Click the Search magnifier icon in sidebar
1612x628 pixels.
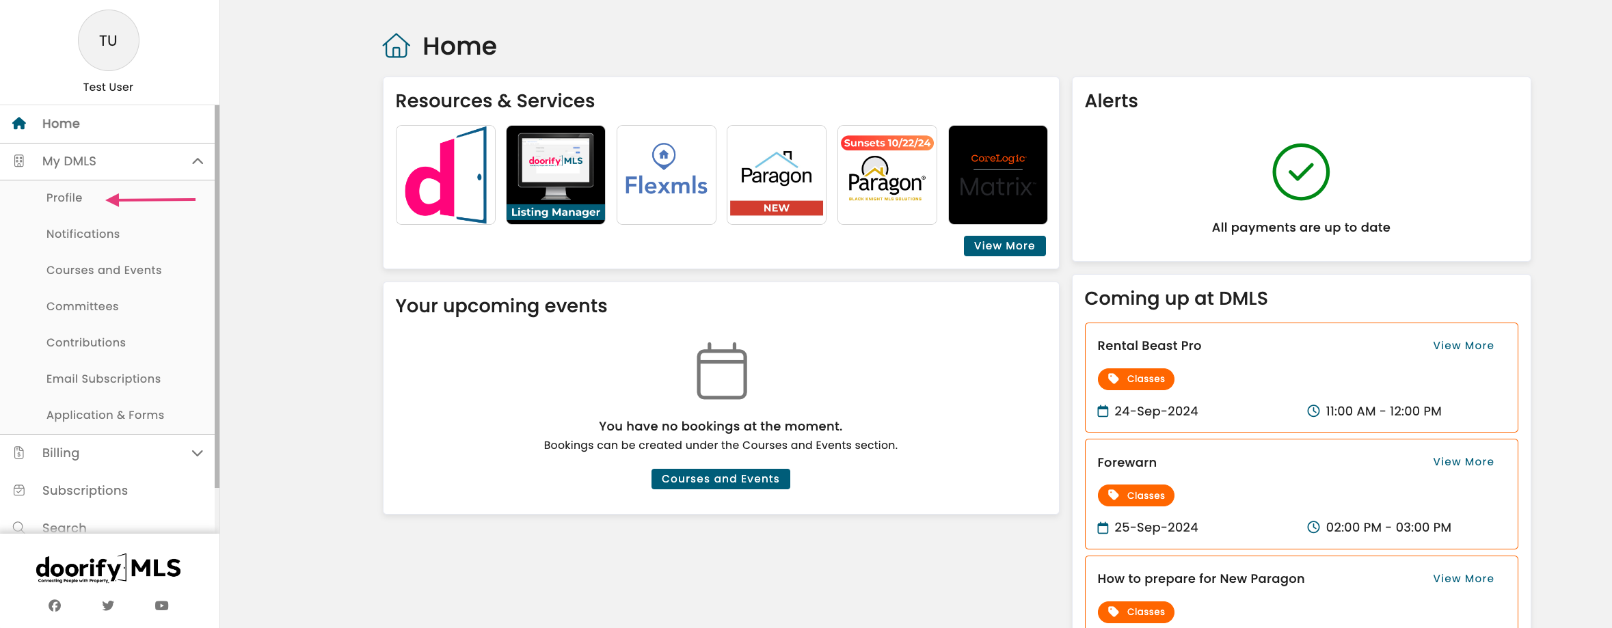(19, 528)
